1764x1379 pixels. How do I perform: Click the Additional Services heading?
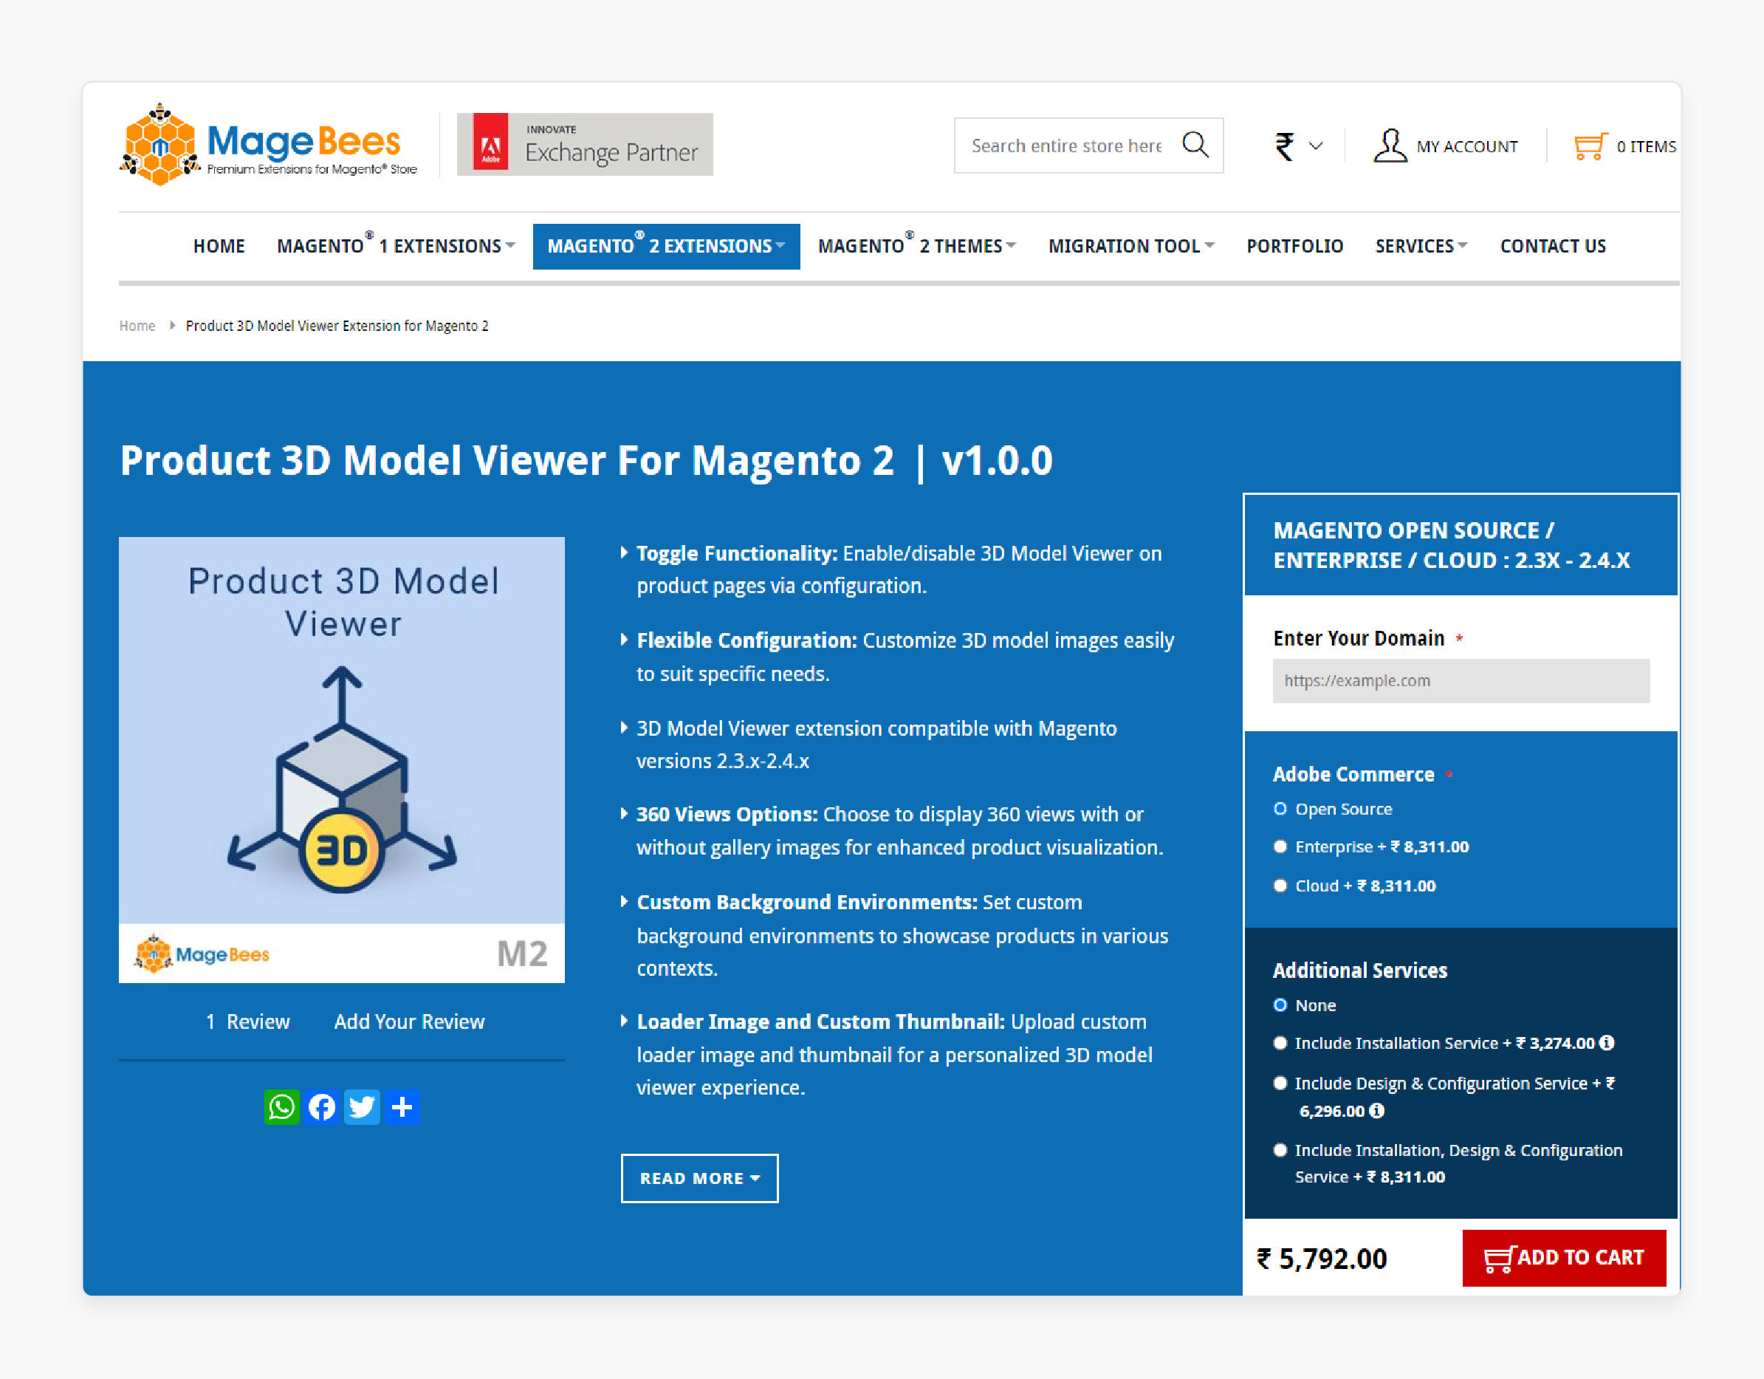click(x=1360, y=971)
